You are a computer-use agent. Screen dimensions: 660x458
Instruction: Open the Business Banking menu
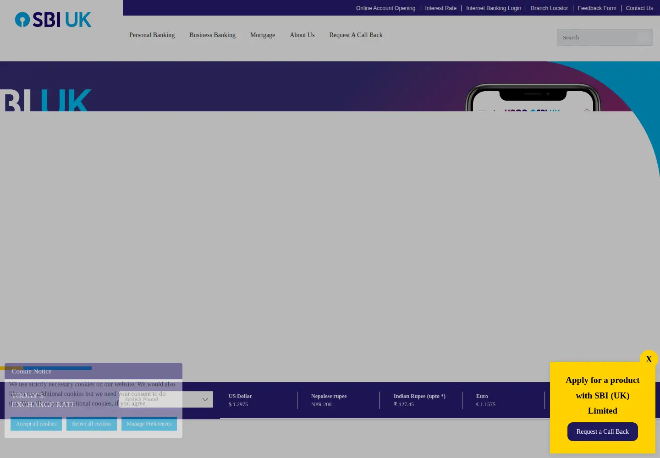click(x=212, y=35)
